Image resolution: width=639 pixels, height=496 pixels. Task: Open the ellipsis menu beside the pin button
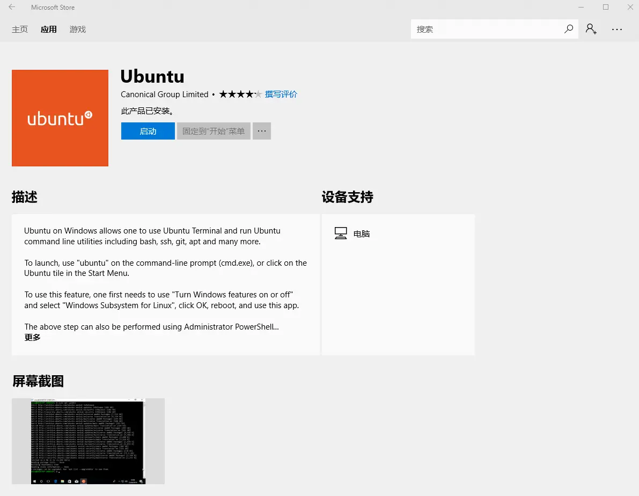[261, 130]
